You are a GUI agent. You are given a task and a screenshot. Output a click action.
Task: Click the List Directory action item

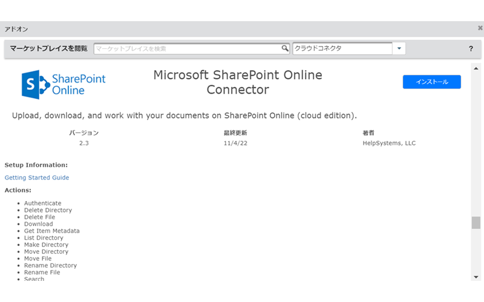tap(44, 237)
